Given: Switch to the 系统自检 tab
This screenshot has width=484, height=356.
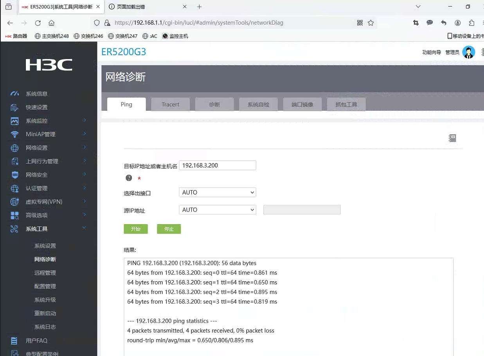Looking at the screenshot, I should [x=258, y=104].
